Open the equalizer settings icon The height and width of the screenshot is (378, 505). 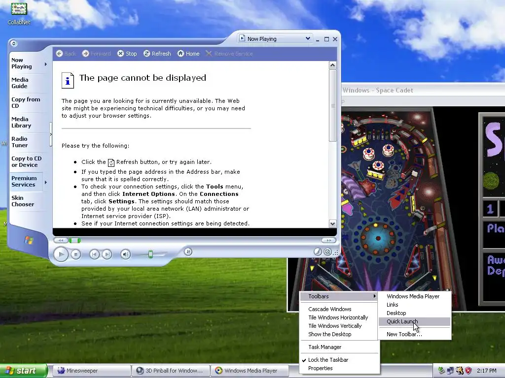pos(188,252)
